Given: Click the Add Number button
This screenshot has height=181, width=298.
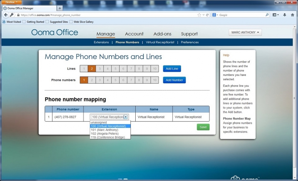Looking at the screenshot, I should [174, 80].
